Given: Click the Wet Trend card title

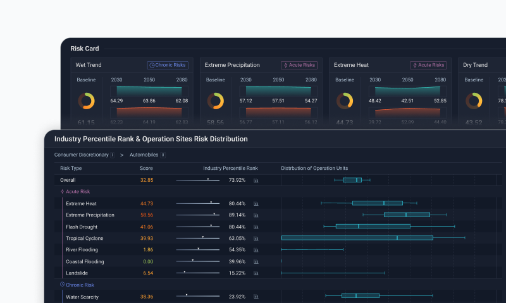Looking at the screenshot, I should coord(89,65).
